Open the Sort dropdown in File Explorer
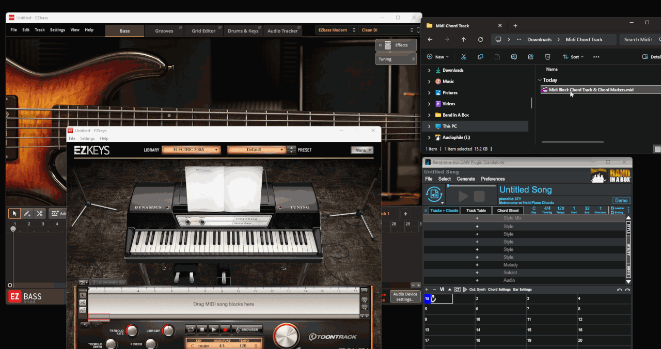Image resolution: width=661 pixels, height=349 pixels. tap(573, 57)
